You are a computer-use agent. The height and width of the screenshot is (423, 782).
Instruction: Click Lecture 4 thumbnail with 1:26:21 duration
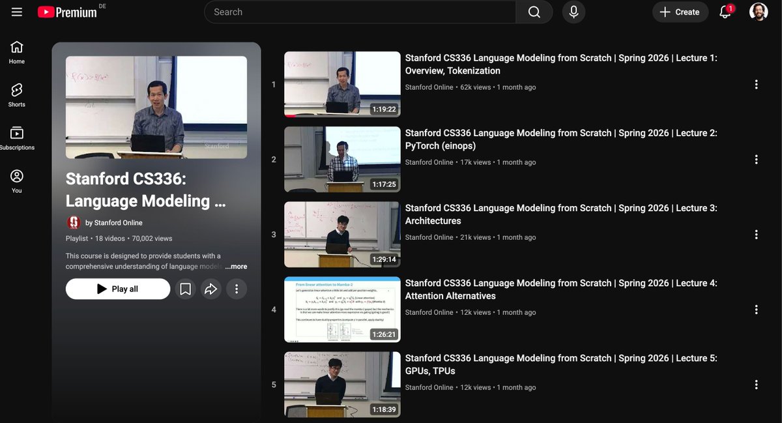pos(342,309)
